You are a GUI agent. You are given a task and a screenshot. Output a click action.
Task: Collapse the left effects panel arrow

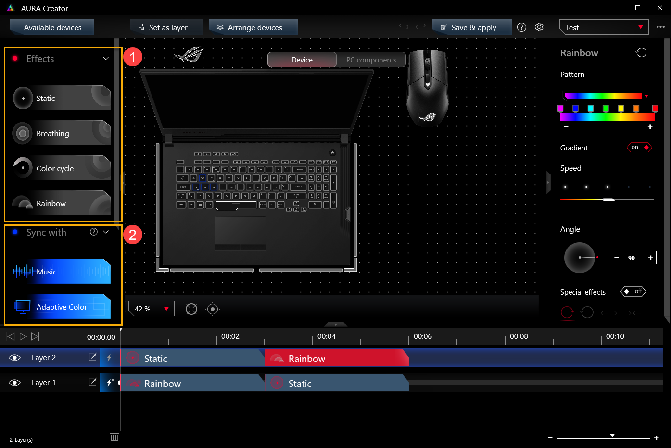click(x=123, y=183)
